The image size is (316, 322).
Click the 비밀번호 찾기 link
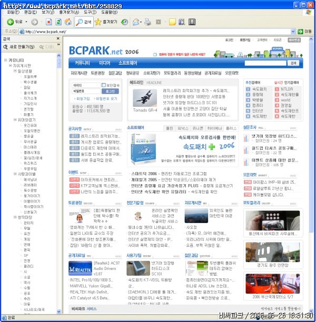(106, 99)
